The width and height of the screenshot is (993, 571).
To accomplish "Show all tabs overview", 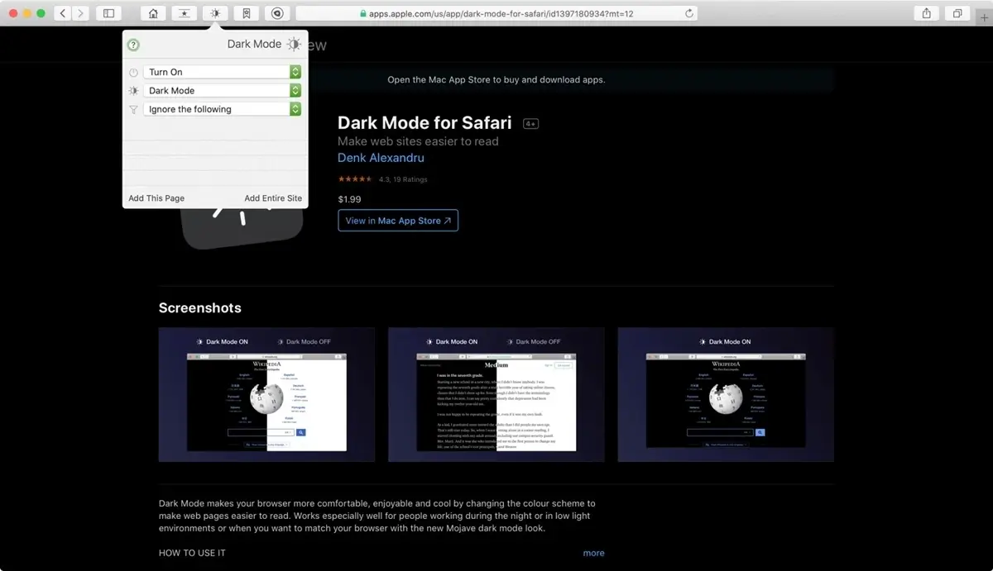I will pyautogui.click(x=957, y=13).
